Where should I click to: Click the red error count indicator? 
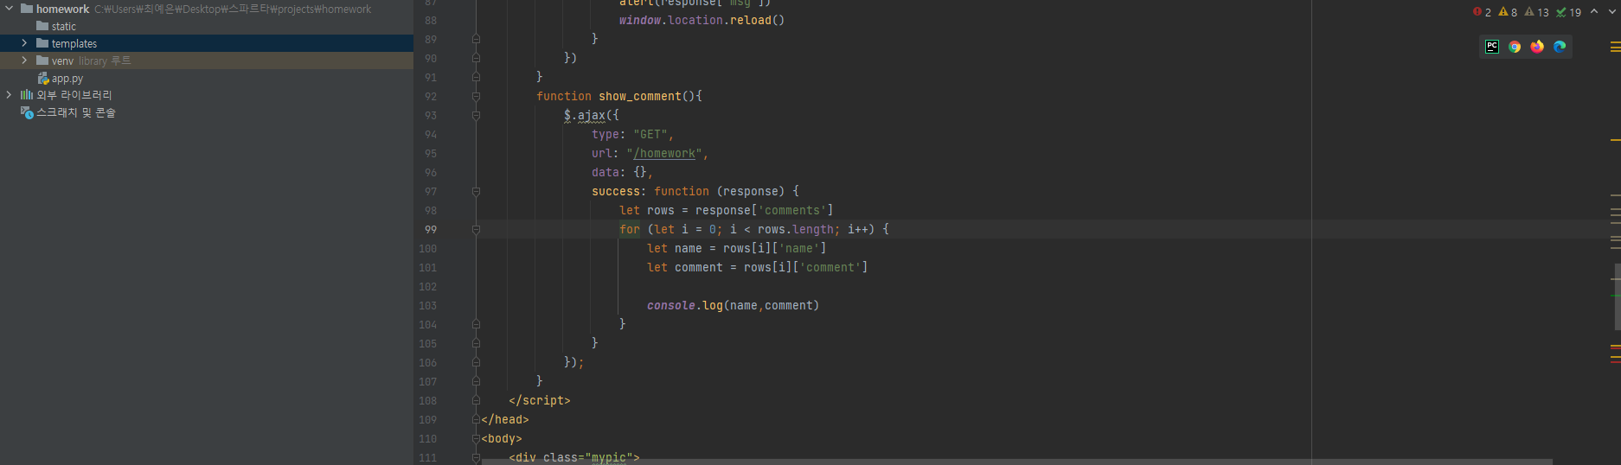click(x=1482, y=12)
